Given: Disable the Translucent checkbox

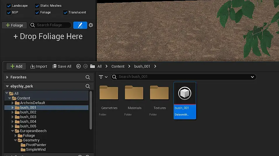Looking at the screenshot, I should [x=65, y=12].
